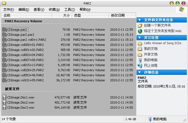Click icon of CDImage.vol001+02.PAR2
The image size is (188, 123).
[x=4, y=50]
